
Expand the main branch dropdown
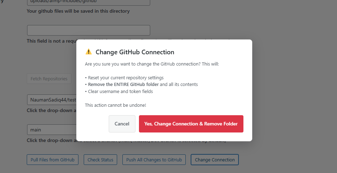(52, 130)
